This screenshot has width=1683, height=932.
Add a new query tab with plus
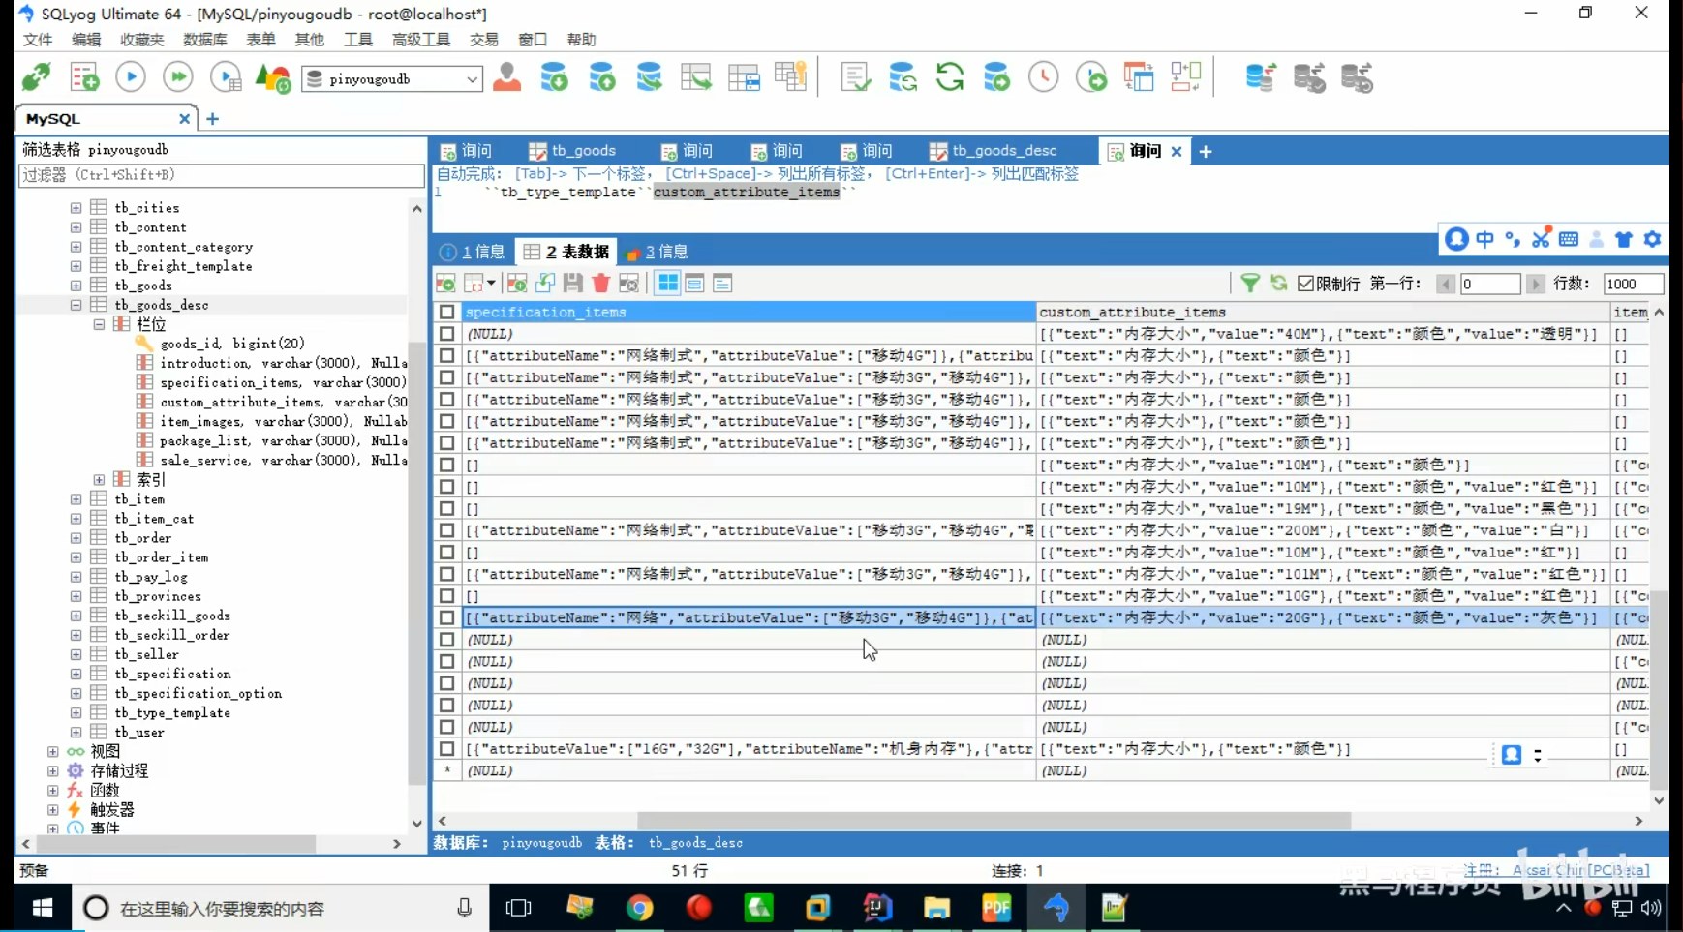coord(1206,151)
